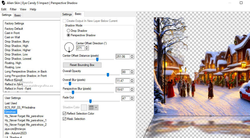Choose the Perspective Shadow radio option
Image resolution: width=250 pixels, height=138 pixels.
(x=68, y=35)
